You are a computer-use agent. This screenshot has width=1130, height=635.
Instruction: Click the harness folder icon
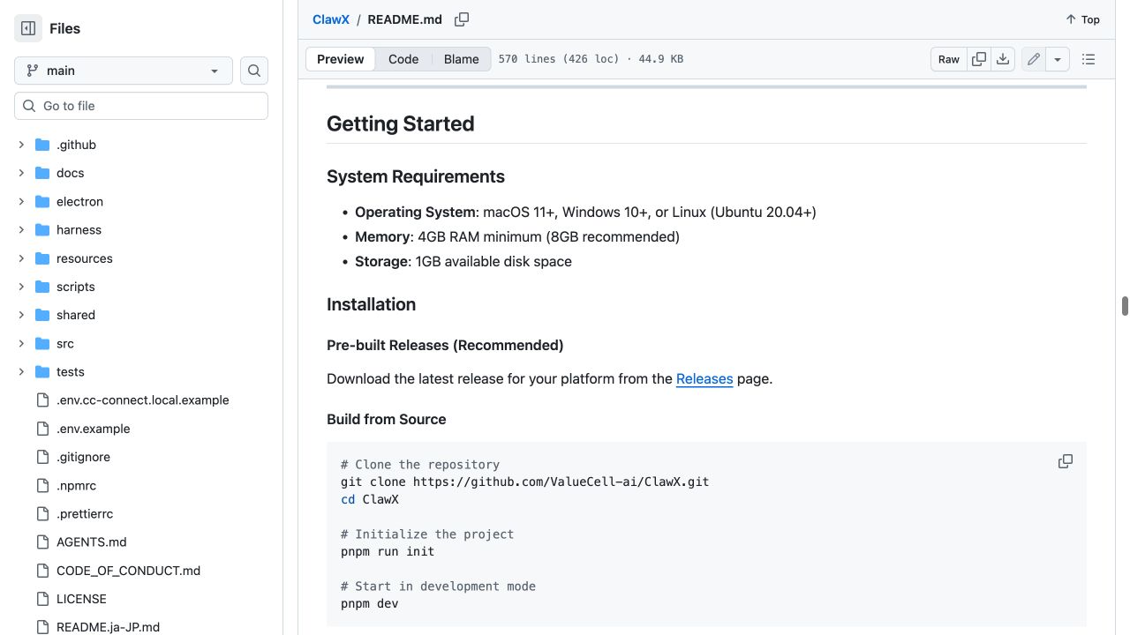(x=42, y=229)
